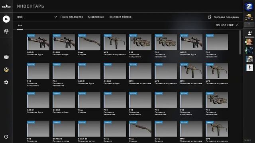Select first P90 Песчаное напыление in top row
Image resolution: width=255 pixels, height=143 pixels.
pos(140,46)
